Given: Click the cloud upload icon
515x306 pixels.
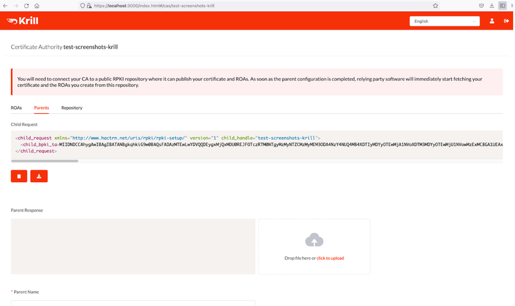Looking at the screenshot, I should coord(314,240).
